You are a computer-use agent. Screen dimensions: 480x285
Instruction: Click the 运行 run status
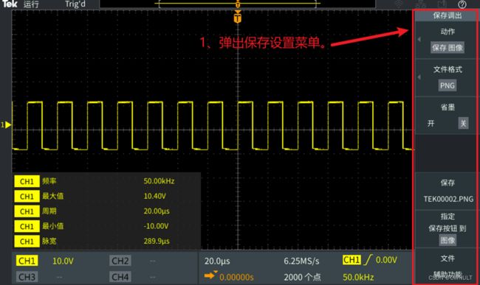[31, 4]
